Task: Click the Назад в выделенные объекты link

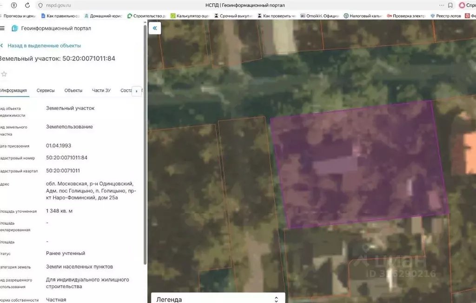Action: [44, 46]
